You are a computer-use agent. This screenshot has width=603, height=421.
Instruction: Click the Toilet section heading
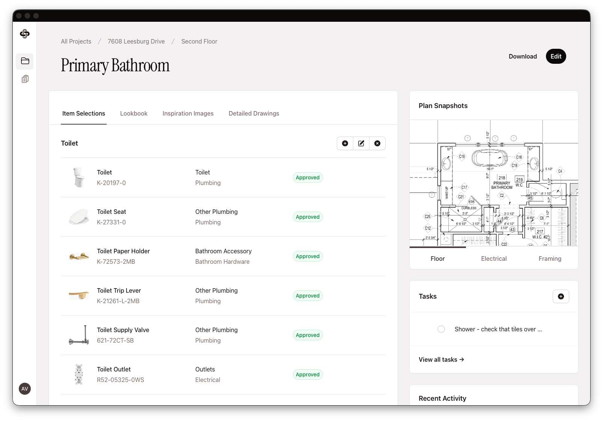click(69, 143)
